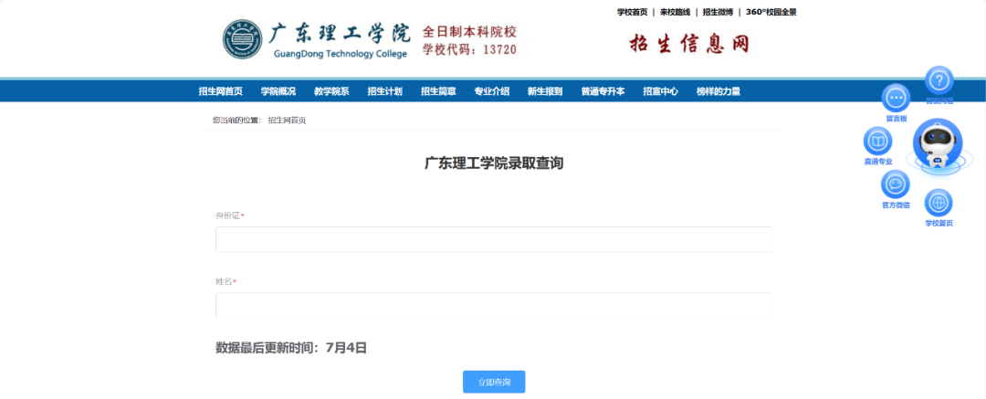Screen dimensions: 986x399
Task: Go to 普通专升本 in the navigation bar
Action: point(603,91)
